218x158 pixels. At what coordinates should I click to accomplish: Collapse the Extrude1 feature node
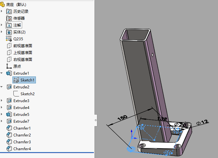2,73
